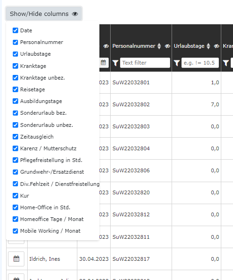Hide the Personalnummer column via eye icon
The width and height of the screenshot is (233, 280).
pyautogui.click(x=167, y=46)
